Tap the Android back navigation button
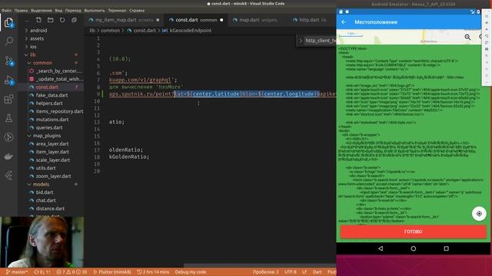 point(381,248)
